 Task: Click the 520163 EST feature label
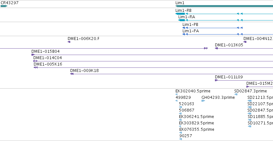[186, 104]
